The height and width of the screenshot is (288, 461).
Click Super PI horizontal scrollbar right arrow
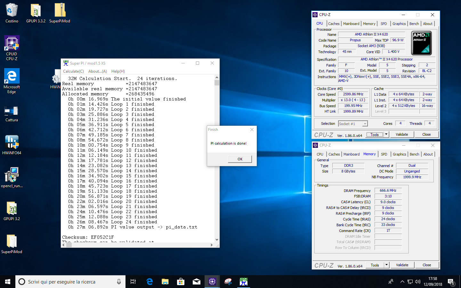(x=212, y=245)
